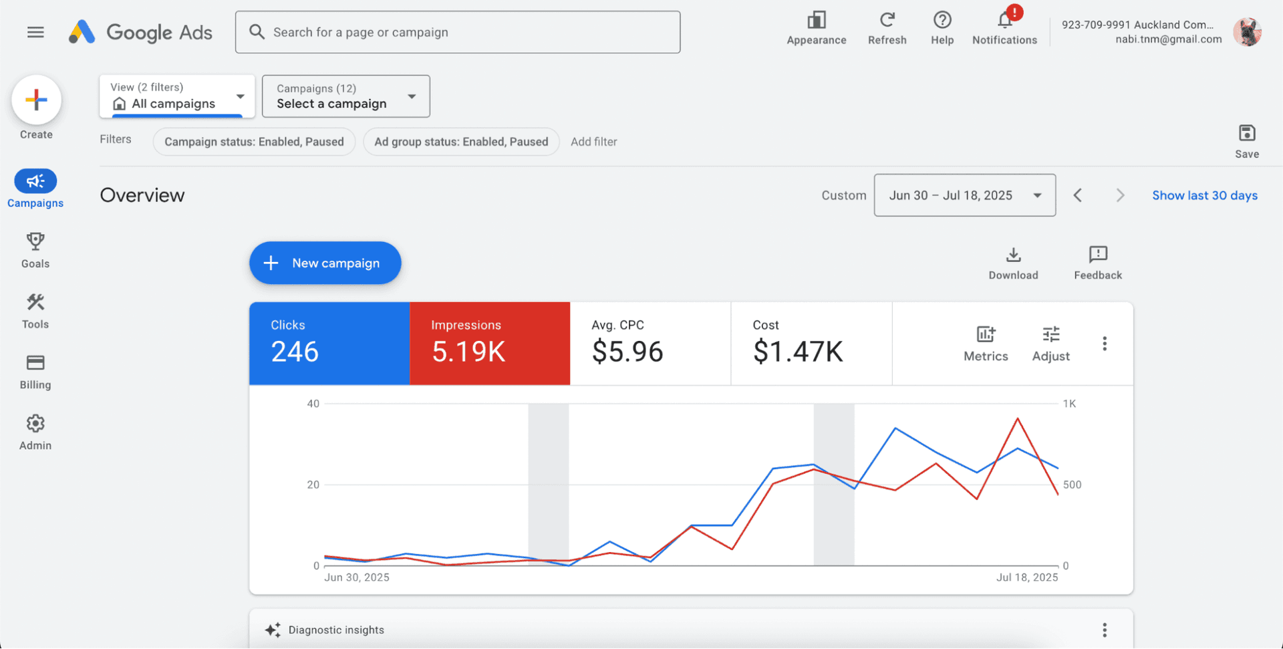Image resolution: width=1283 pixels, height=649 pixels.
Task: Toggle the Impressions metric card
Action: click(490, 343)
